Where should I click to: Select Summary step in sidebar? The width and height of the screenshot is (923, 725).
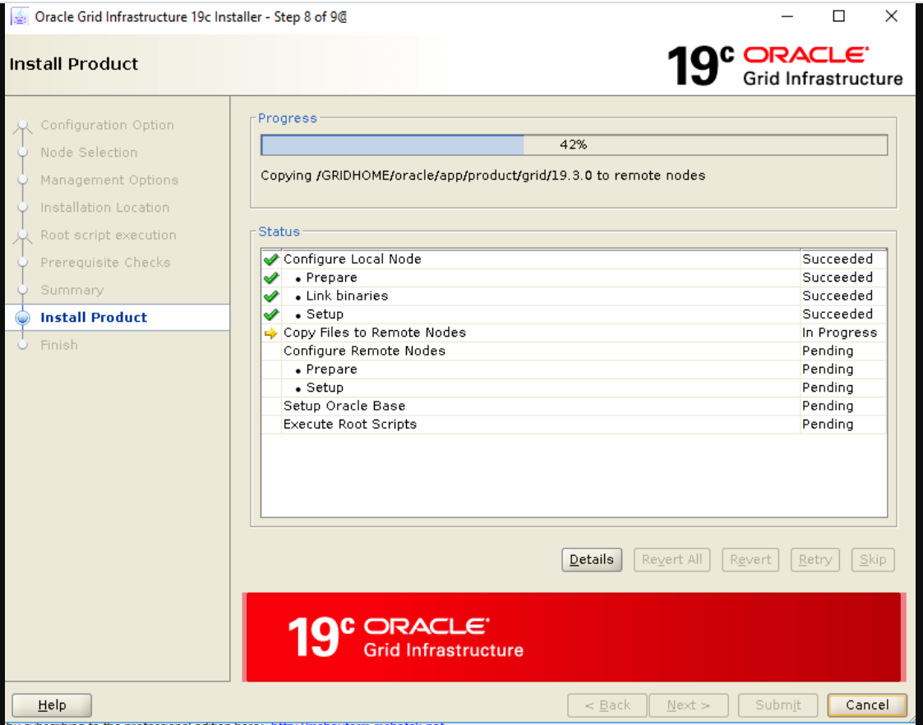coord(72,291)
